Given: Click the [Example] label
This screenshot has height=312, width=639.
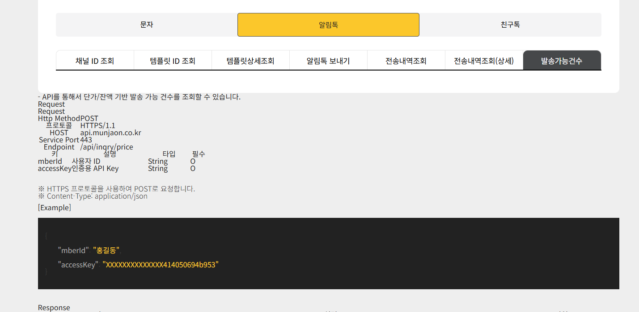Looking at the screenshot, I should 55,208.
